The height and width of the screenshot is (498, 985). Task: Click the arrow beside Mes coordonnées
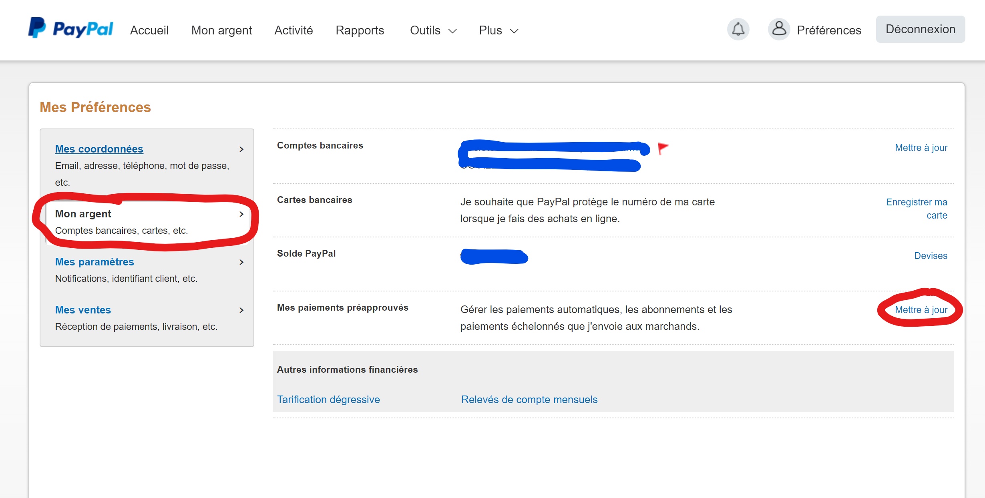[x=241, y=149]
